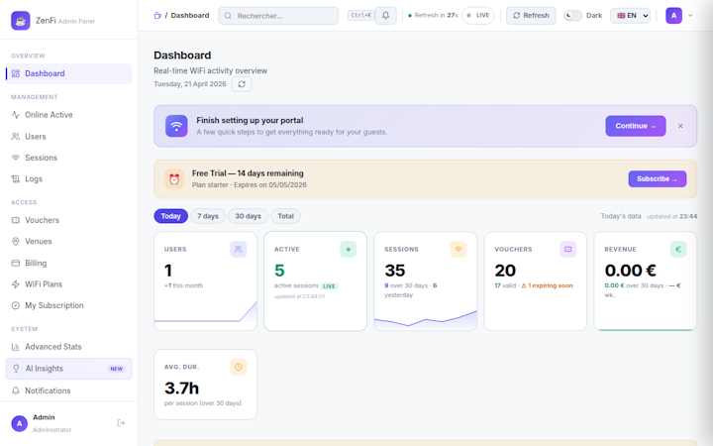Screen dimensions: 713x446
Task: Click the '0.00 €' revenue value
Action: tap(630, 271)
